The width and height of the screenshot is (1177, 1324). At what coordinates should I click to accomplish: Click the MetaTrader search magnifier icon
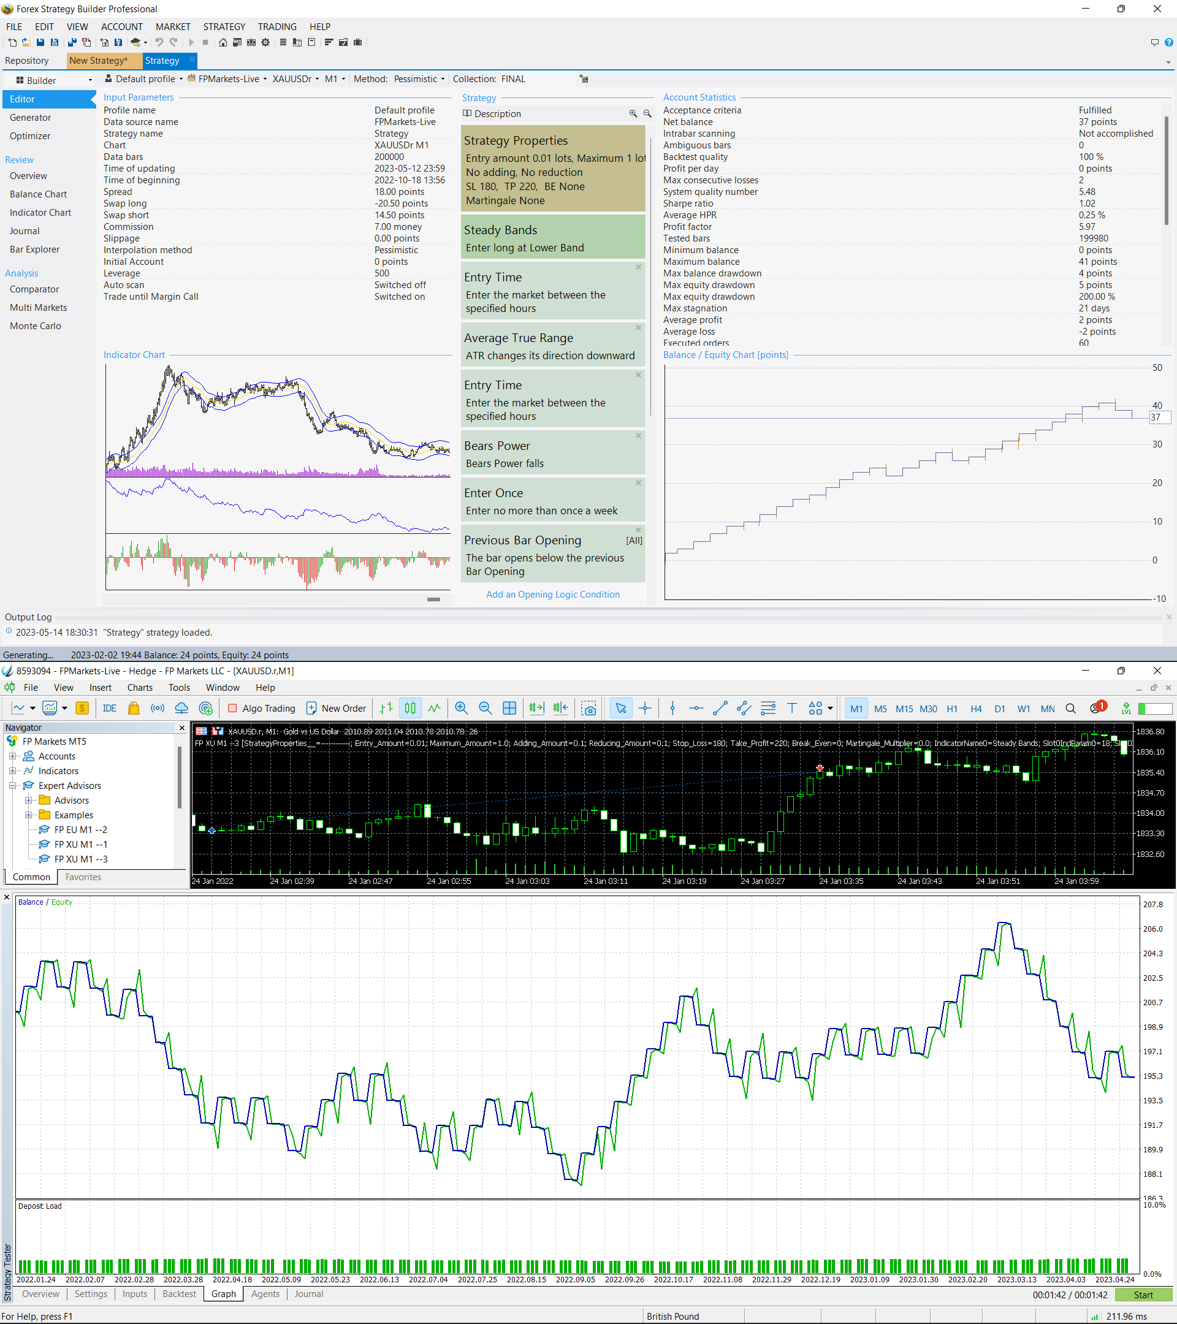coord(1071,708)
